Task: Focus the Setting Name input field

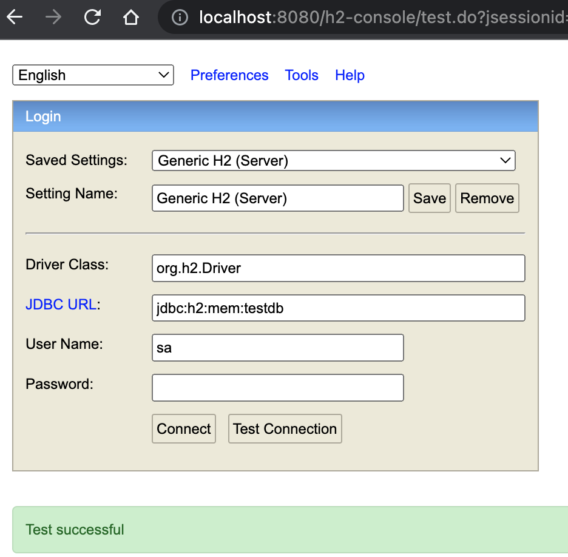Action: [278, 198]
